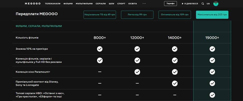The width and height of the screenshot is (243, 101).
Task: Click Disney content dash for Легка
Action: pos(137,83)
